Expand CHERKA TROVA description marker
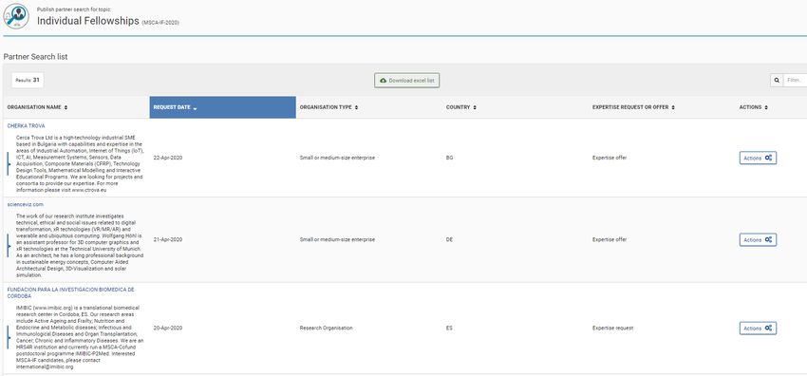The height and width of the screenshot is (376, 807). tap(9, 164)
